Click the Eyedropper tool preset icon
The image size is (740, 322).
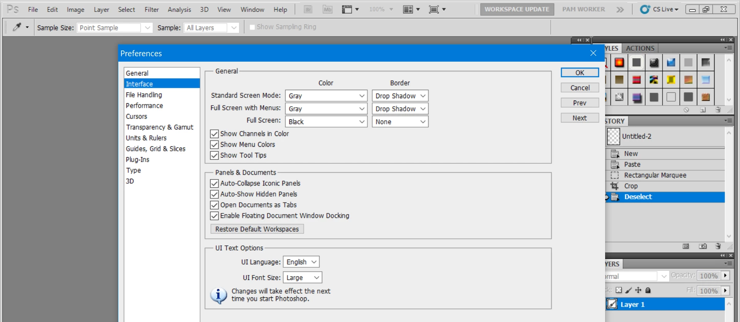tap(17, 27)
